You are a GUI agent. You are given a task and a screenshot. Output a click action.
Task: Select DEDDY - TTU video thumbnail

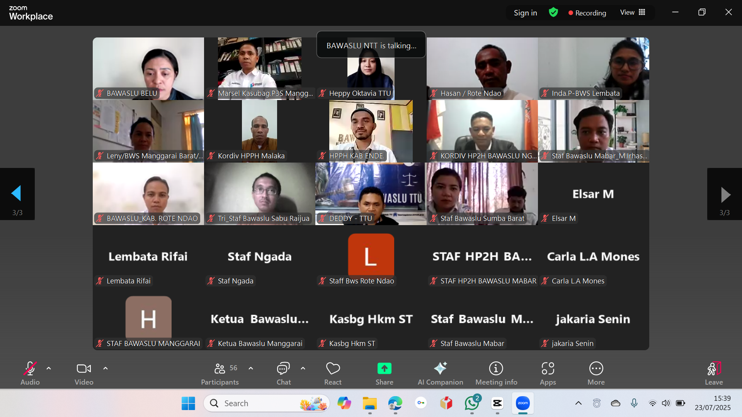tap(371, 193)
